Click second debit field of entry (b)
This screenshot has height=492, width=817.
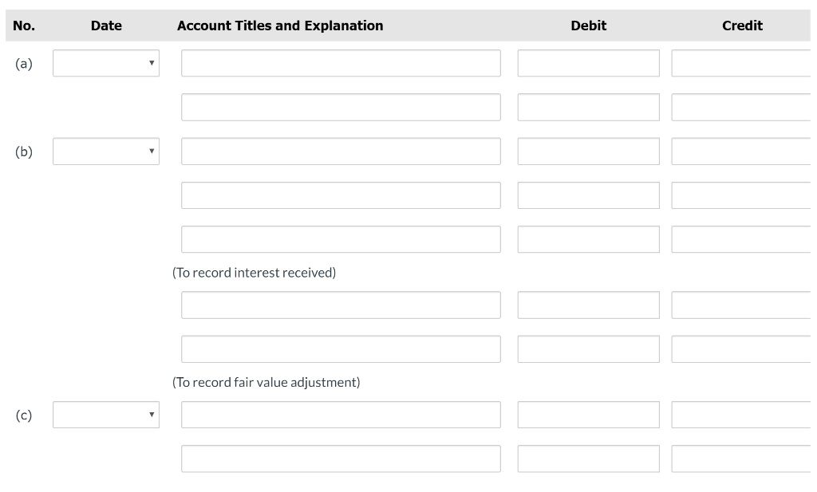pos(588,195)
